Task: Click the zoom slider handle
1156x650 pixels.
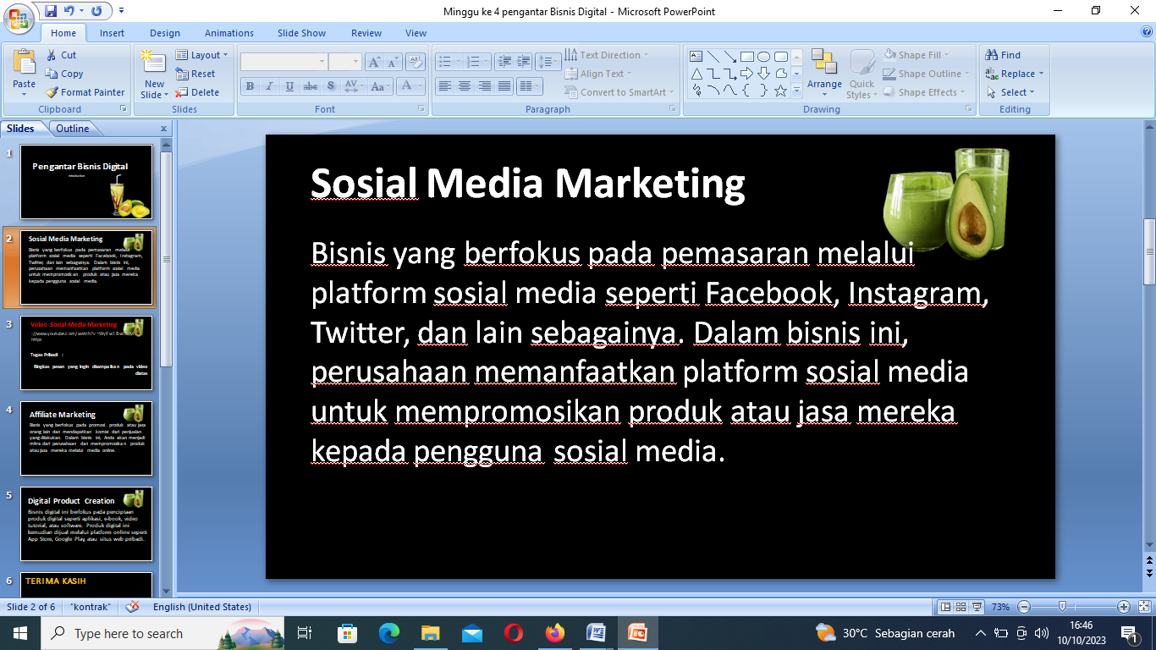Action: pyautogui.click(x=1062, y=607)
